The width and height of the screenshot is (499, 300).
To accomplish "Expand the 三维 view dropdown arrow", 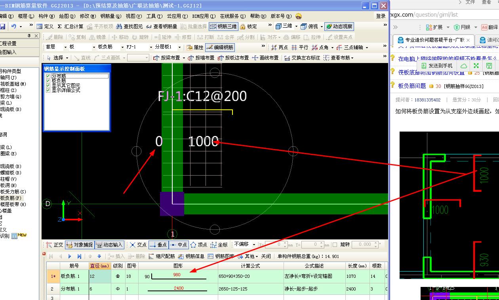I will (x=296, y=26).
